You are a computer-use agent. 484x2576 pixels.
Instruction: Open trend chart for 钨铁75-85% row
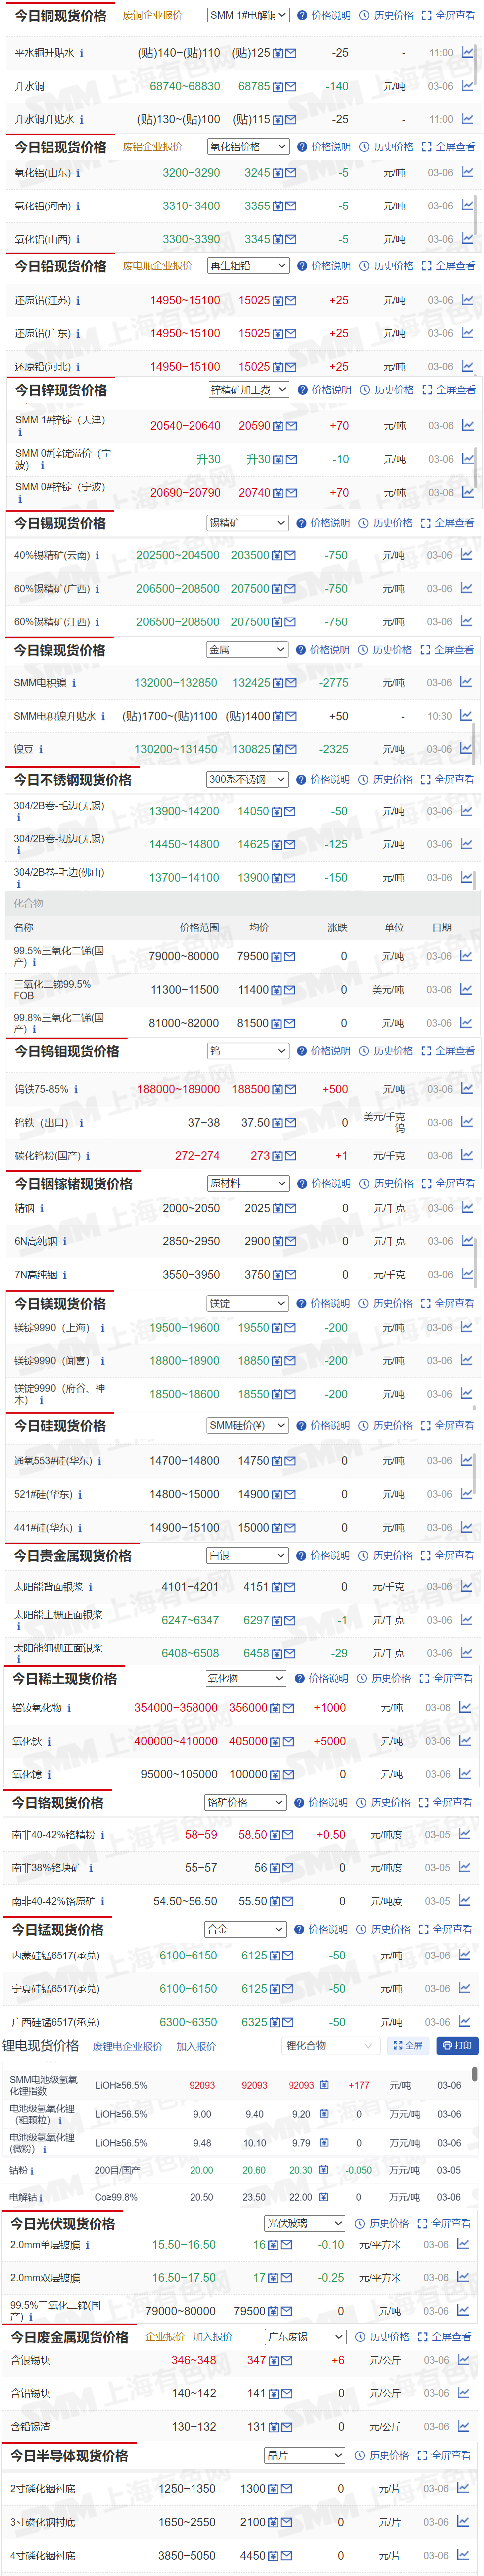467,1089
